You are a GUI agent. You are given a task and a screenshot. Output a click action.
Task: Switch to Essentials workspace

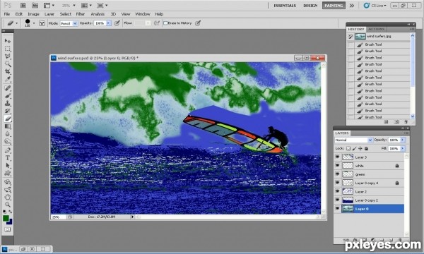285,6
